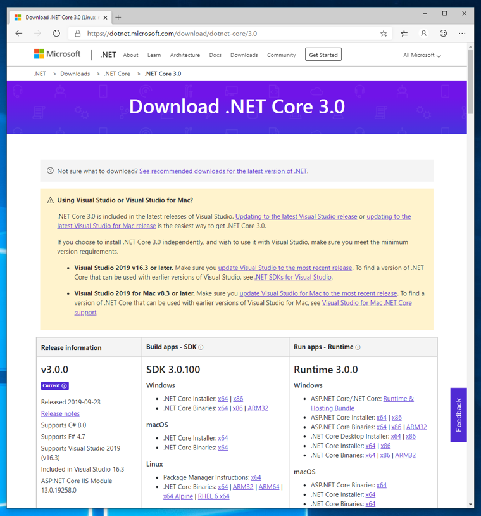The height and width of the screenshot is (516, 481).
Task: Download Windows SDK .NET Core Binaries ARM32
Action: pos(258,408)
